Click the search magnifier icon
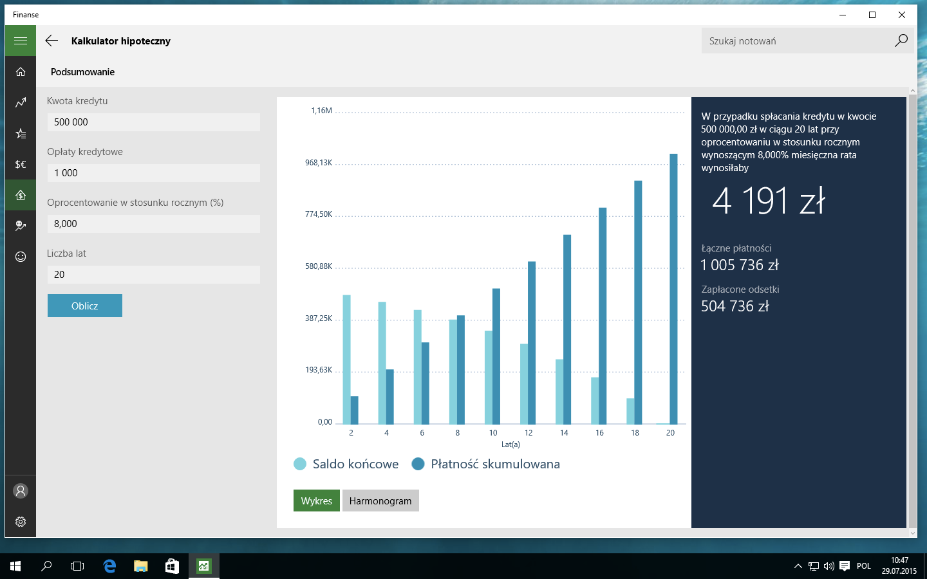The width and height of the screenshot is (927, 579). pyautogui.click(x=901, y=41)
